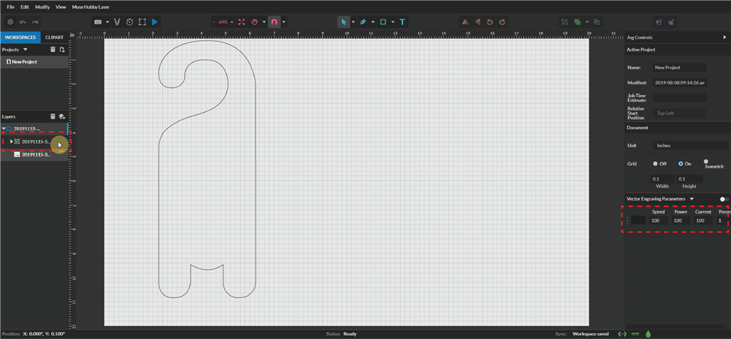Expand the Jog Controls panel
Image resolution: width=731 pixels, height=339 pixels.
pyautogui.click(x=725, y=37)
